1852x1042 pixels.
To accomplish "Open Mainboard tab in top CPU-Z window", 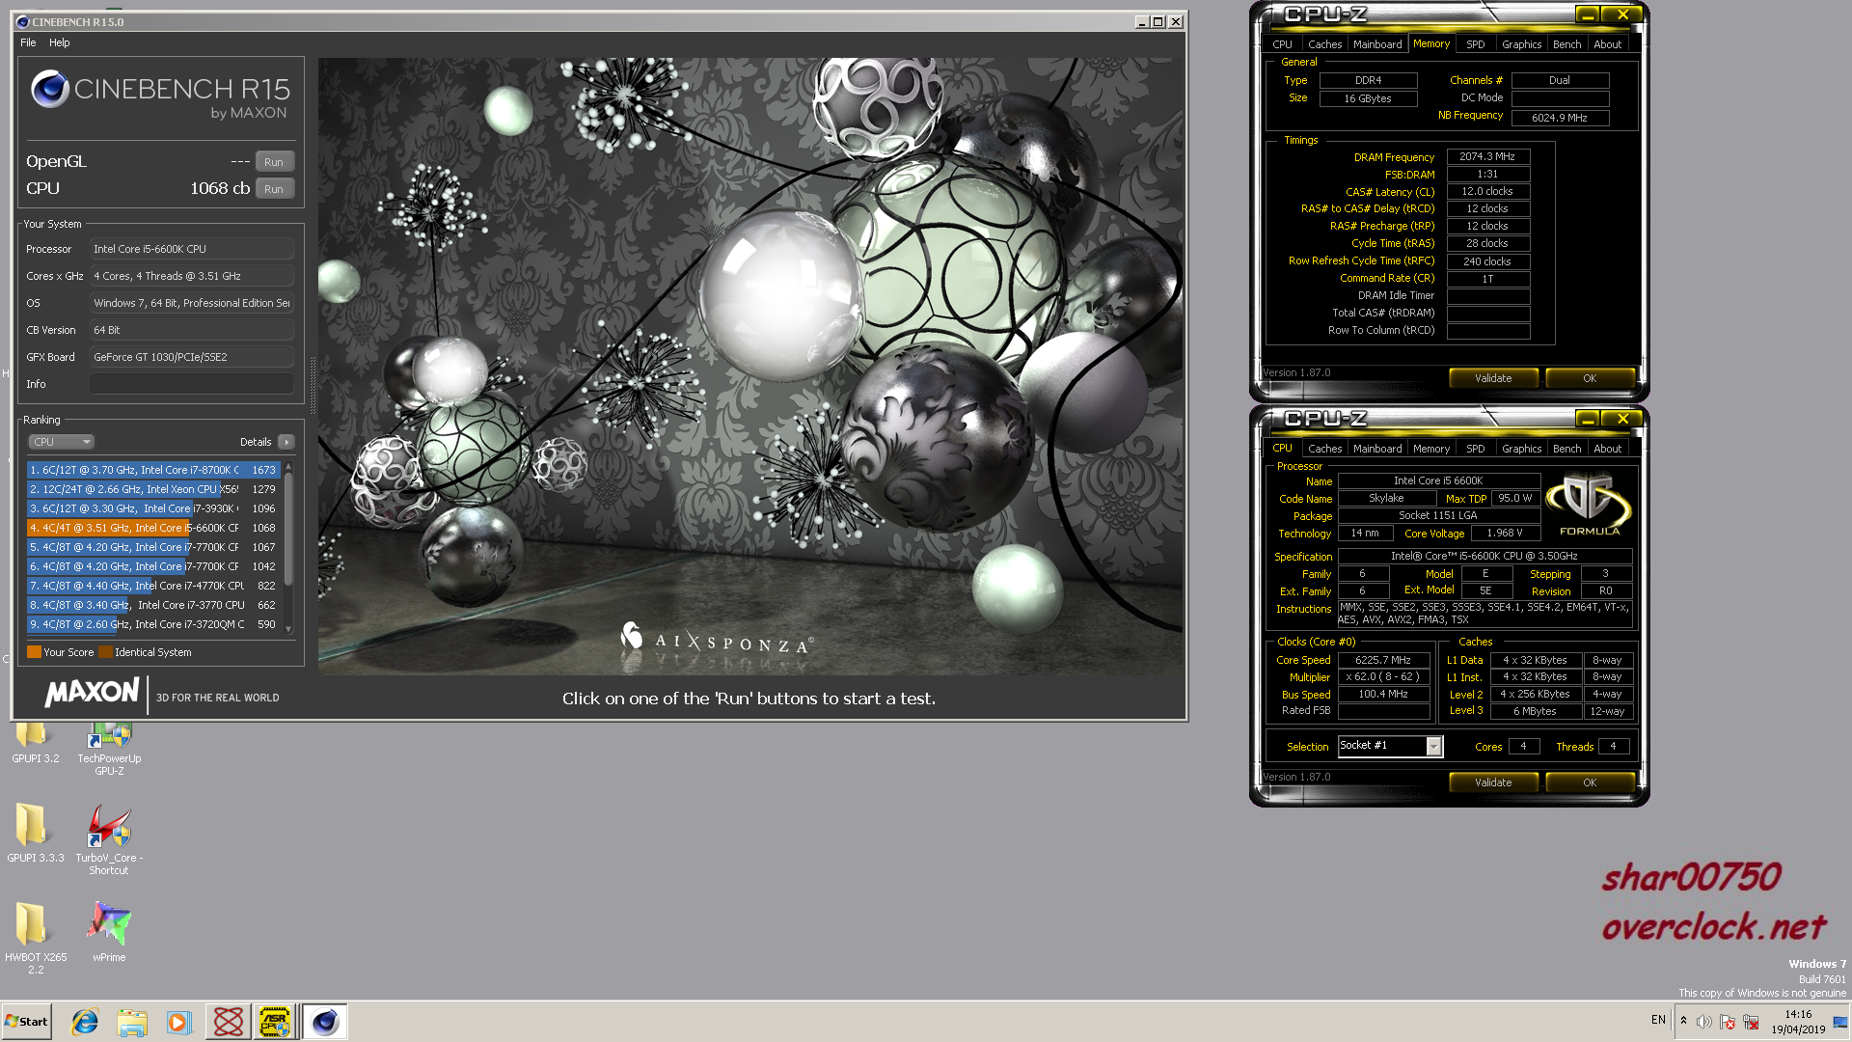I will coord(1377,44).
